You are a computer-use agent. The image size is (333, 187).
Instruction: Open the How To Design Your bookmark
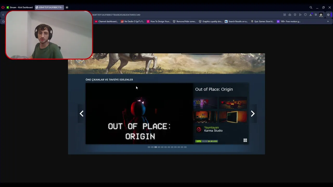tap(159, 22)
